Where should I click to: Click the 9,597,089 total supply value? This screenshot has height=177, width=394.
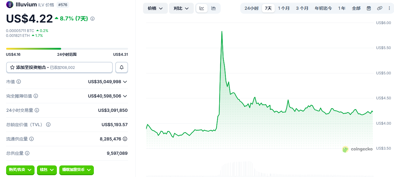(x=117, y=153)
